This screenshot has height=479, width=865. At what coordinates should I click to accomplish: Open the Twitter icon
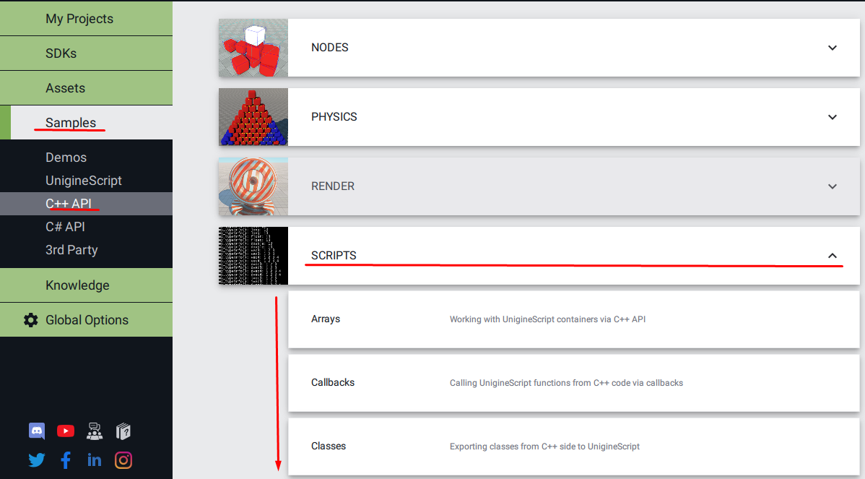point(36,459)
